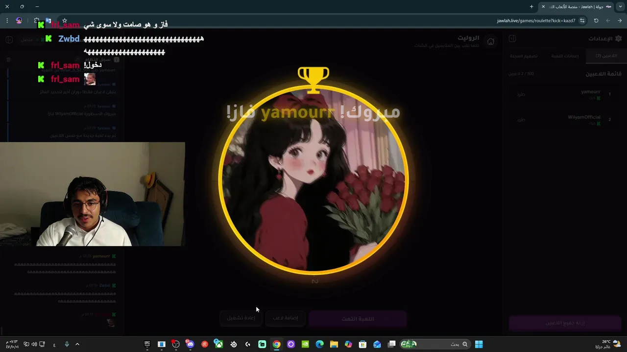Open the تصميم العجلة tab
Image resolution: width=627 pixels, height=352 pixels.
[524, 56]
